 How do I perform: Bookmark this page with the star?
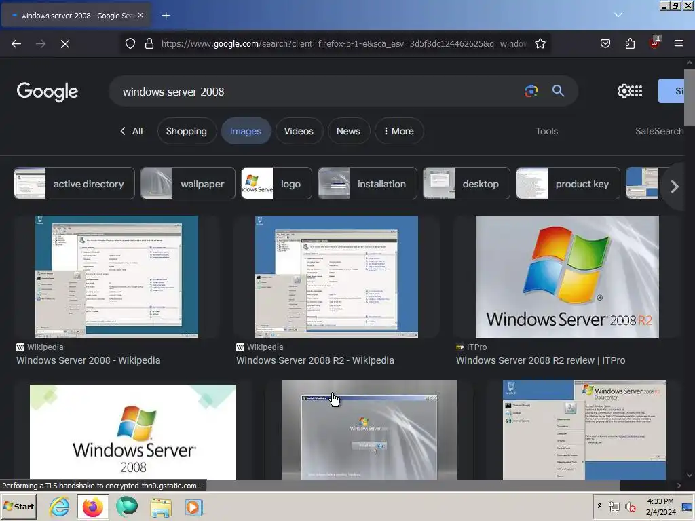(x=540, y=43)
